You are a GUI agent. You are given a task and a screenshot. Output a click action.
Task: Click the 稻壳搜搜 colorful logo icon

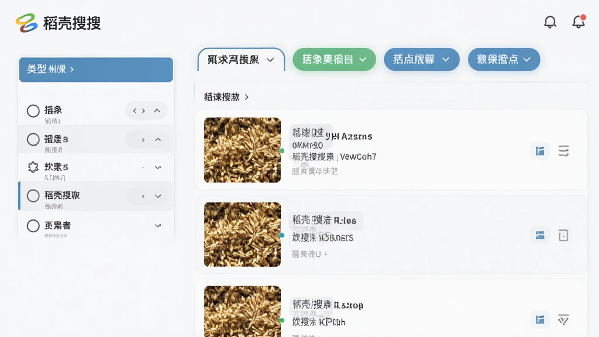coord(27,23)
